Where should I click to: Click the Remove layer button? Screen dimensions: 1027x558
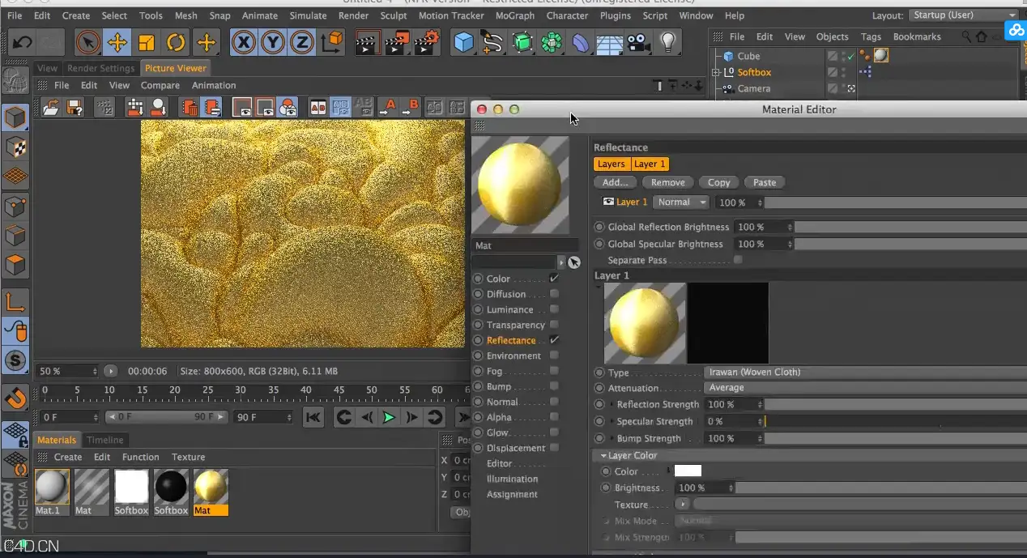[x=668, y=182]
